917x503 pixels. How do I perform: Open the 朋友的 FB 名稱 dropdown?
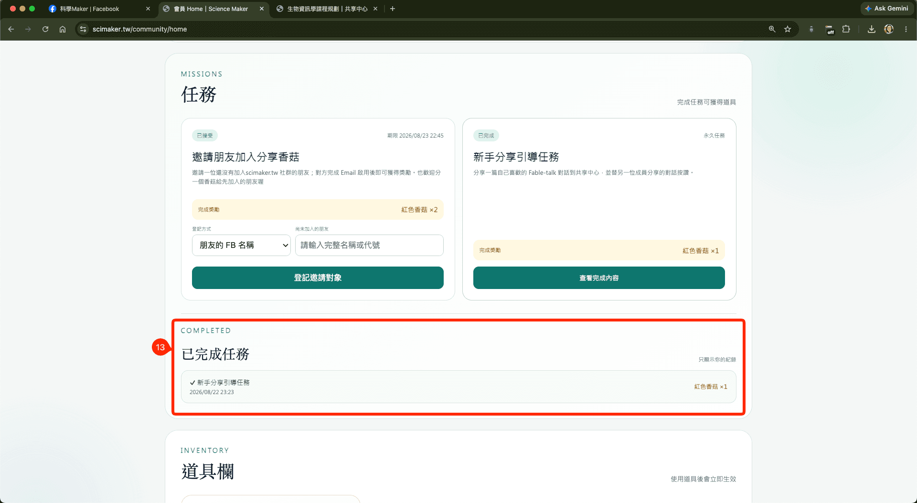coord(241,245)
